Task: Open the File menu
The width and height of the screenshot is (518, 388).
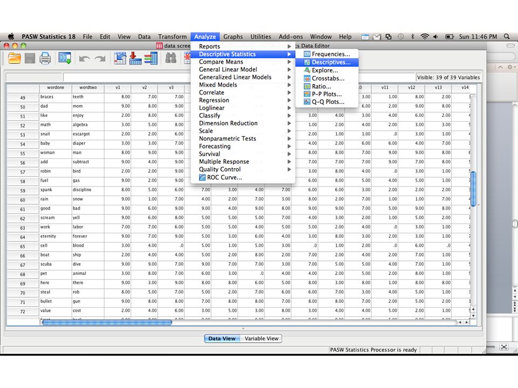Action: [87, 37]
